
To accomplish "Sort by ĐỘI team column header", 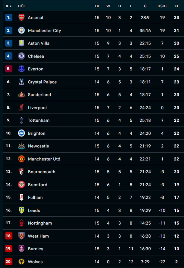I will click(21, 6).
